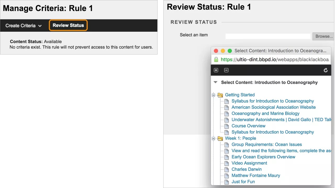335x188 pixels.
Task: Click the Week 1: People folder icon
Action: click(x=220, y=138)
